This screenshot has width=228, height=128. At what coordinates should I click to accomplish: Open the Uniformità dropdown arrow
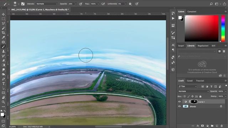tap(126, 4)
